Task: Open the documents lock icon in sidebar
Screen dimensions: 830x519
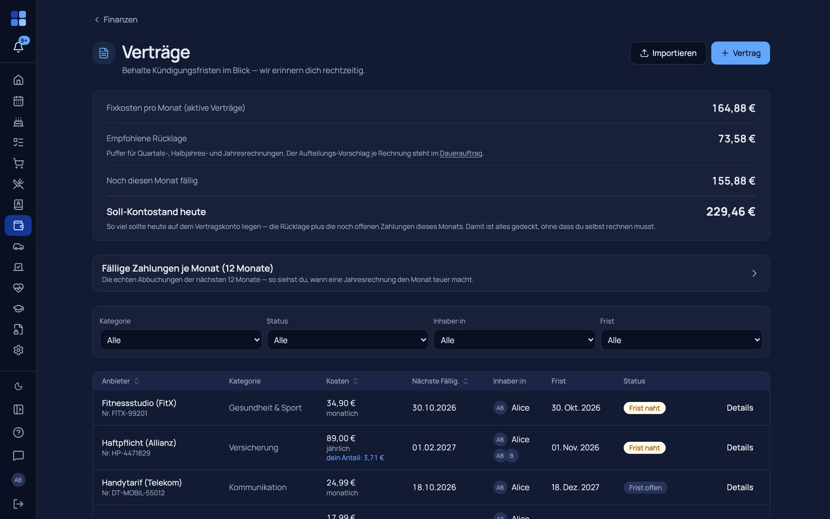Action: (x=18, y=329)
